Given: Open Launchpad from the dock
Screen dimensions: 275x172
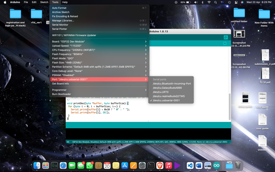Looking at the screenshot, I should [x=46, y=166].
